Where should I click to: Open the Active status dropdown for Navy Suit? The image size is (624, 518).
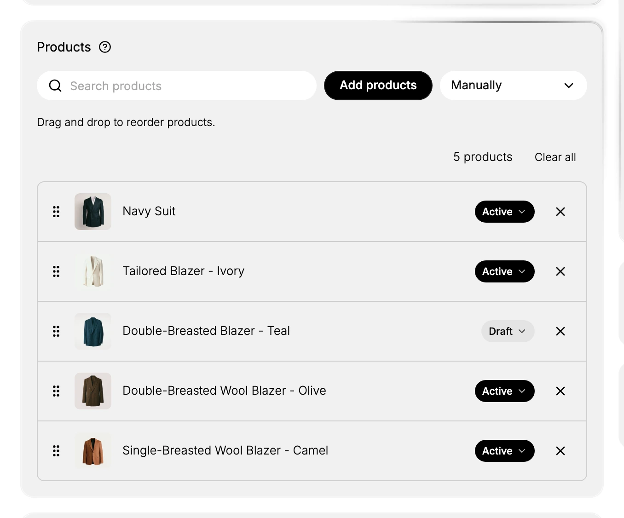(505, 212)
